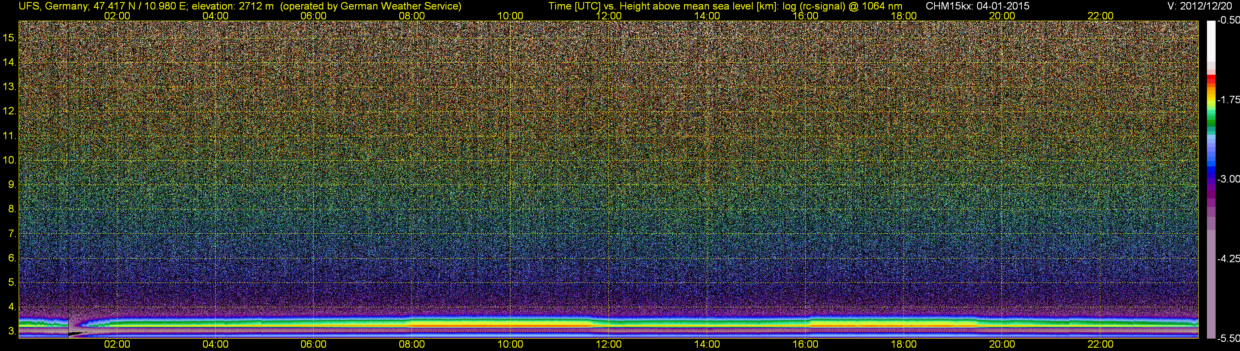The height and width of the screenshot is (351, 1240).
Task: Click the 12:00 label on bottom time axis
Action: 608,344
